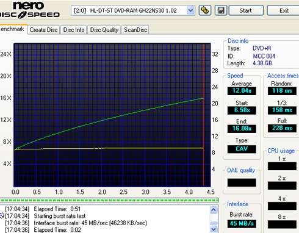Click the floppy disk save icon
The image size is (299, 233).
tap(221, 10)
